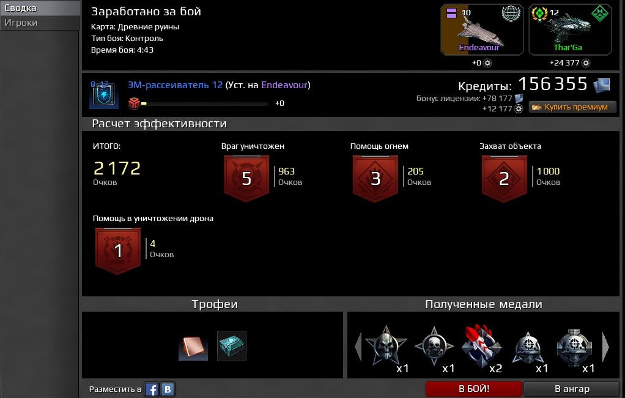This screenshot has width=625, height=398.
Task: Click the 1 000 points value
Action: (x=548, y=171)
